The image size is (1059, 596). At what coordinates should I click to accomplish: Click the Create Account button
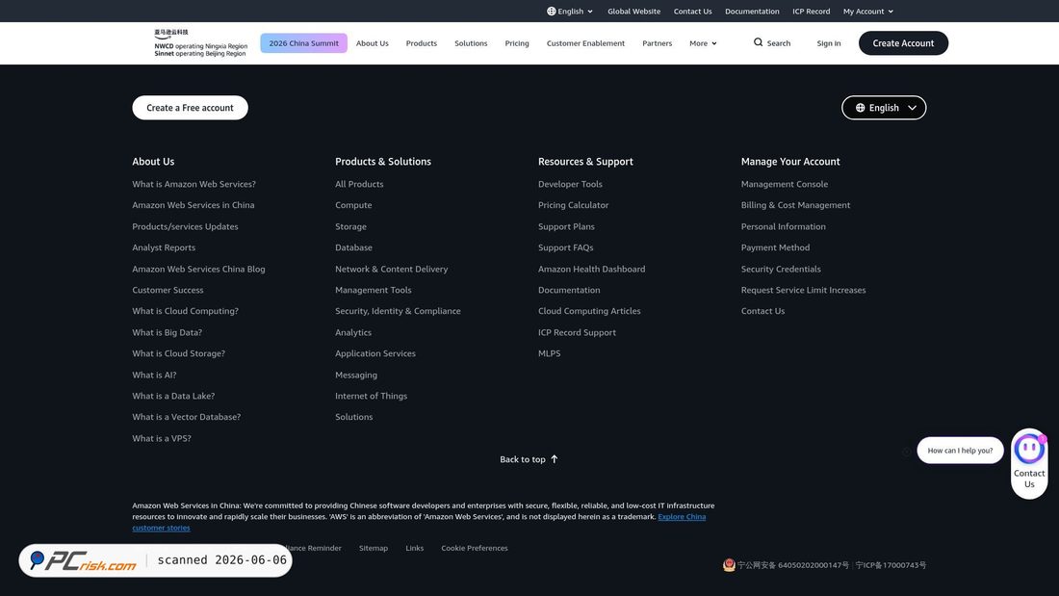(903, 43)
